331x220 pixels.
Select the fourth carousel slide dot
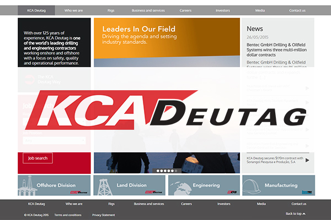pos(169,170)
